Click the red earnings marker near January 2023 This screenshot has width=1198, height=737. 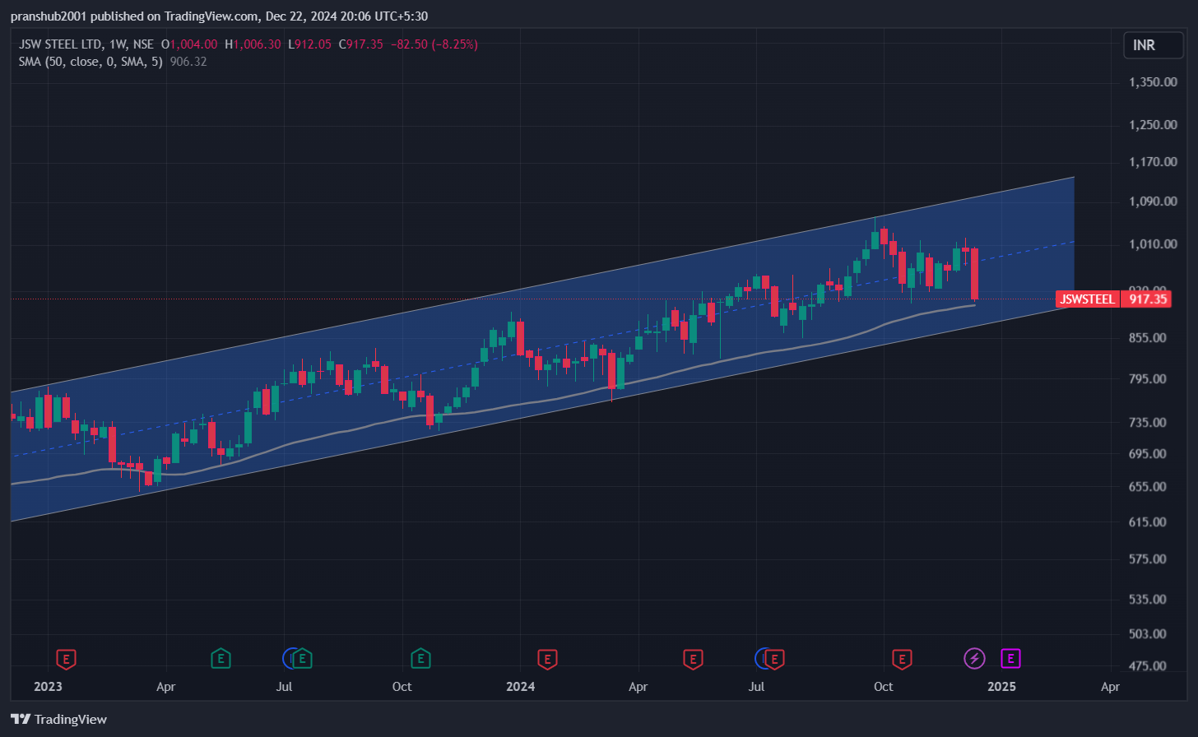[66, 659]
